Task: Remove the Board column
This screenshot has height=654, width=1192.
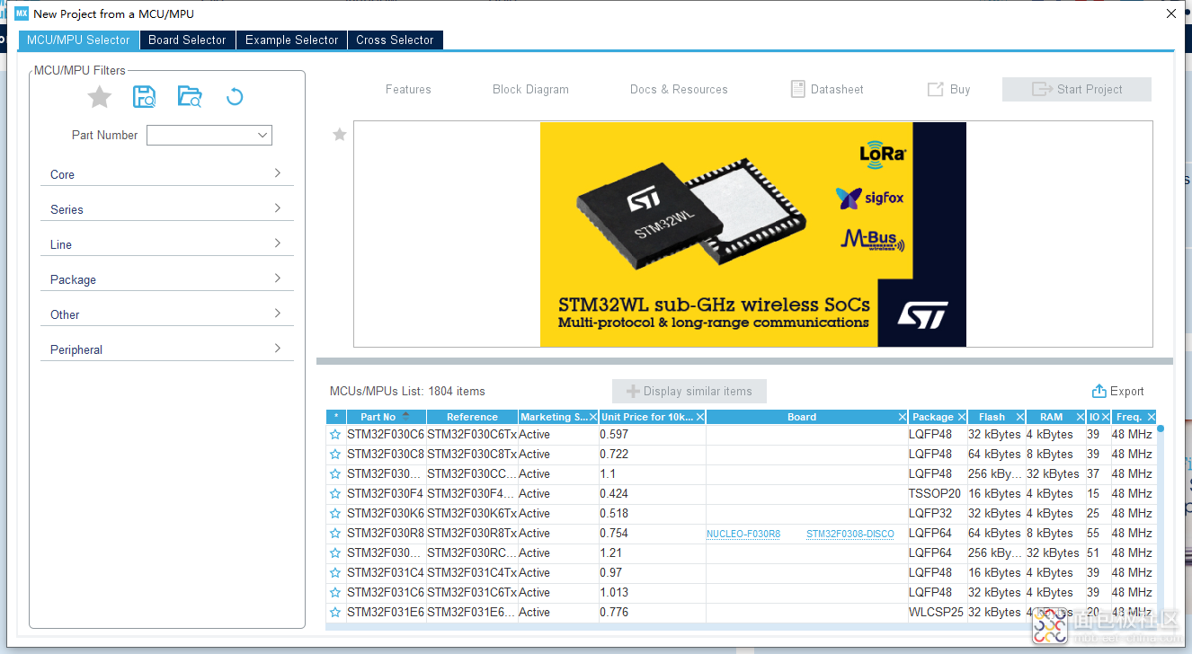Action: pos(902,417)
